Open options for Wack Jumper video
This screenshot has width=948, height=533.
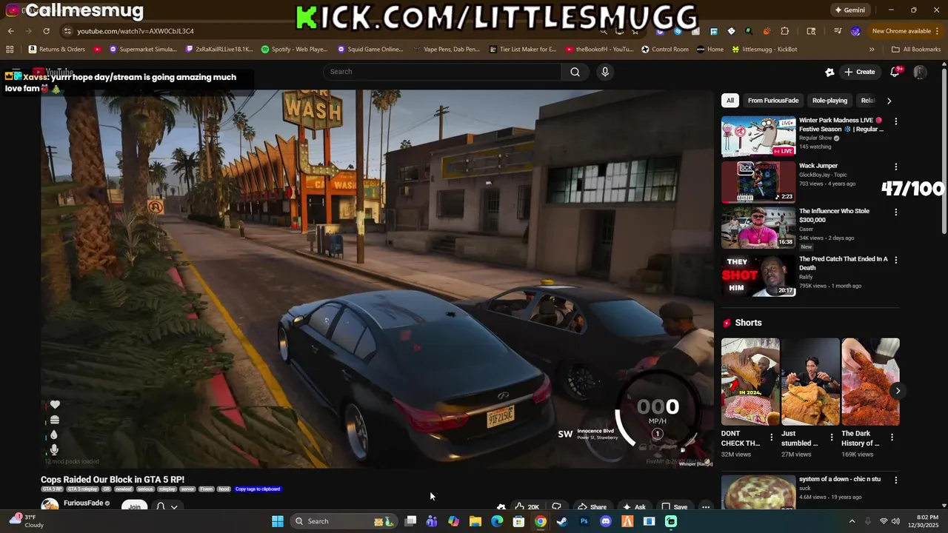tap(895, 167)
